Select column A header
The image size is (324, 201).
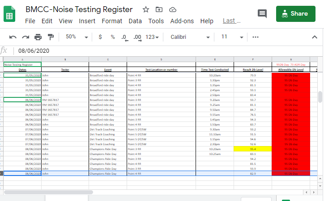coord(22,59)
